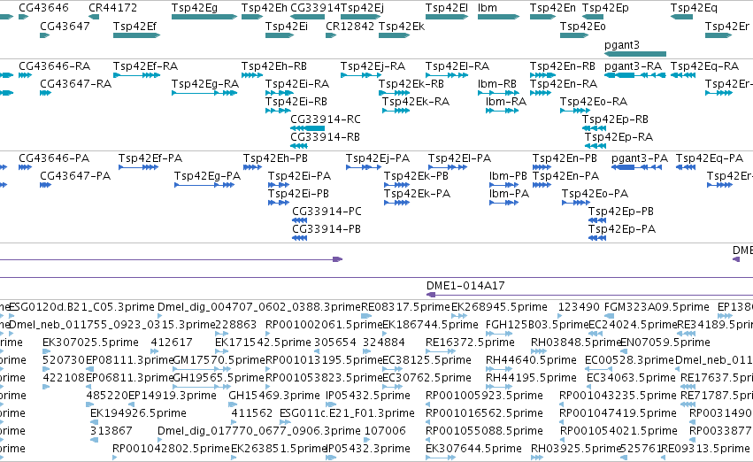Screen dimensions: 753x462
Task: Click the Tsp42Ef-PA protein label
Action: 150,158
